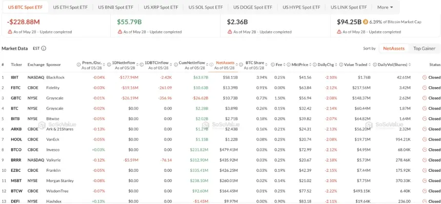Screen dimensions: 441x204
Task: Show info icon for 1DBTCInflow column
Action: click(142, 65)
